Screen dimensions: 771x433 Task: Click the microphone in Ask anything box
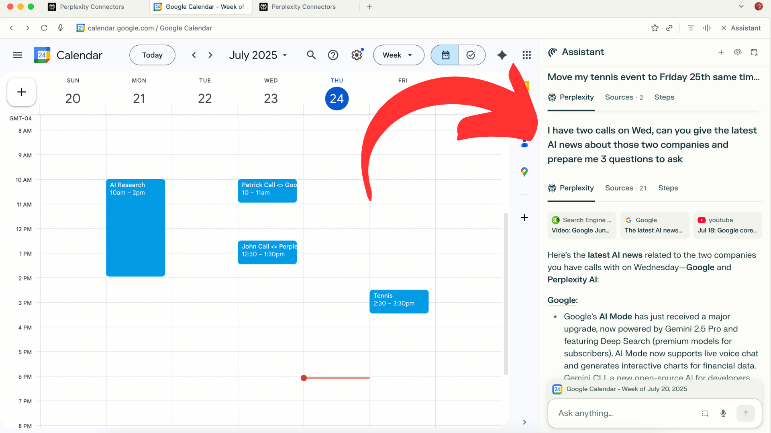pos(723,413)
